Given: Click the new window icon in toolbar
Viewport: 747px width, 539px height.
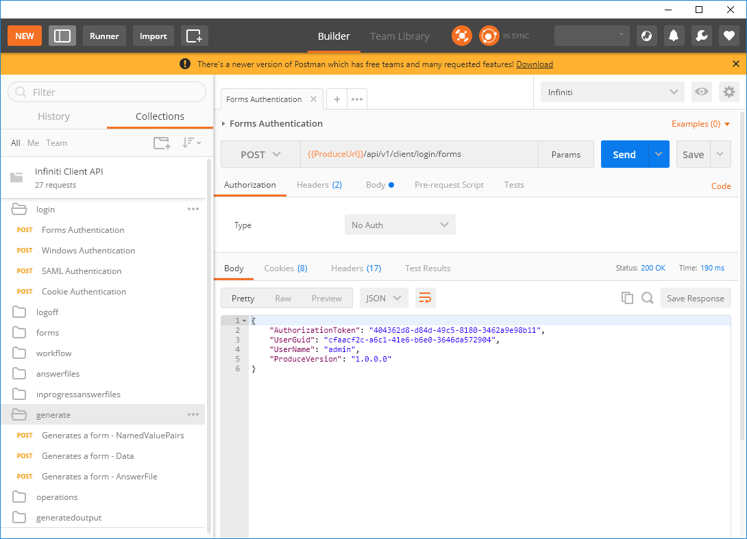Looking at the screenshot, I should tap(195, 36).
